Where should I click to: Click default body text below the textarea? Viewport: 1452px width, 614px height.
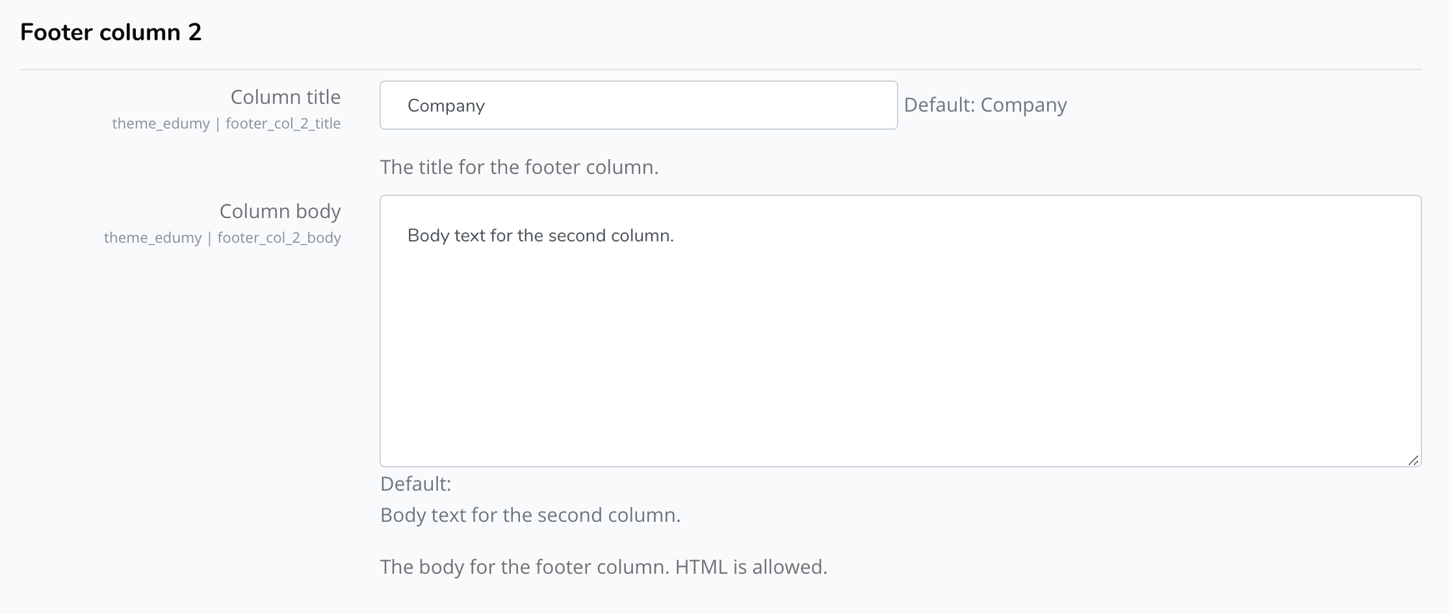[530, 515]
